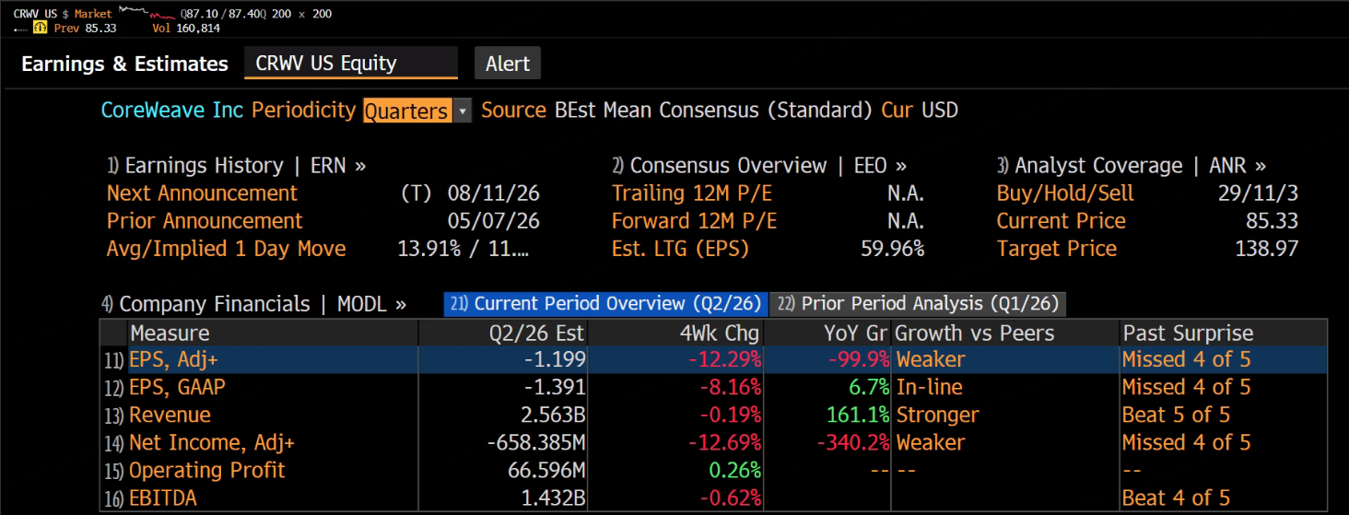Switch to Current Period Overview (Q2/26) tab
1349x515 pixels.
pos(605,304)
